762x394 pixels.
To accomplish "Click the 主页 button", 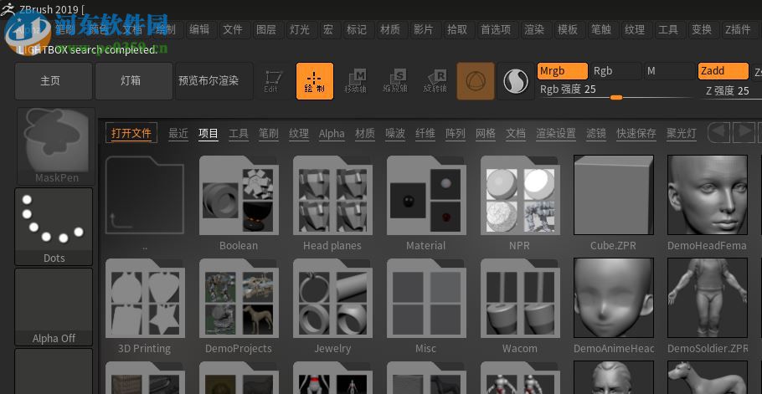I will 53,81.
